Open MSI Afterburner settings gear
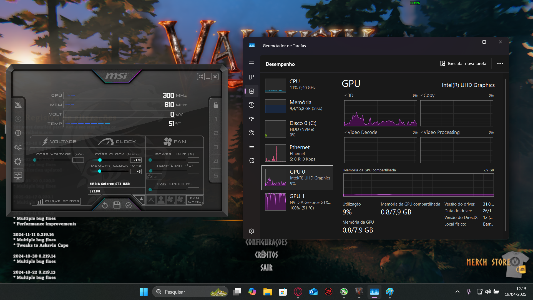This screenshot has height=300, width=533. tap(18, 161)
